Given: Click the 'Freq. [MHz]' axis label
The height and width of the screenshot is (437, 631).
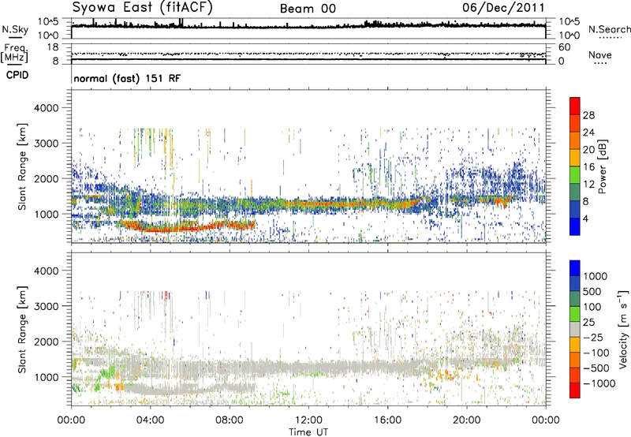Looking at the screenshot, I should pos(14,53).
